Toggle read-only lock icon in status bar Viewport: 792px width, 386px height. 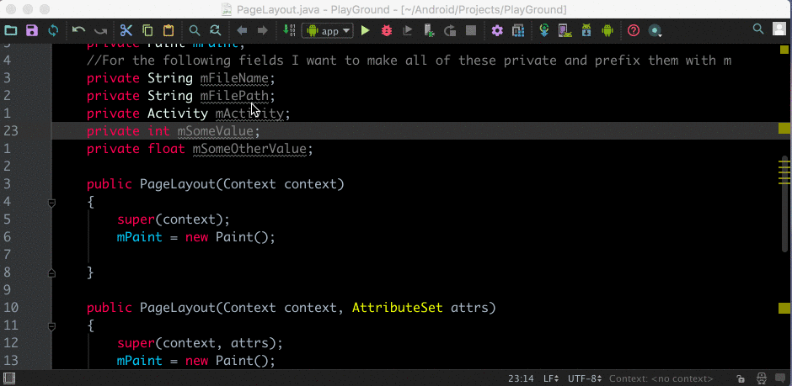click(740, 378)
